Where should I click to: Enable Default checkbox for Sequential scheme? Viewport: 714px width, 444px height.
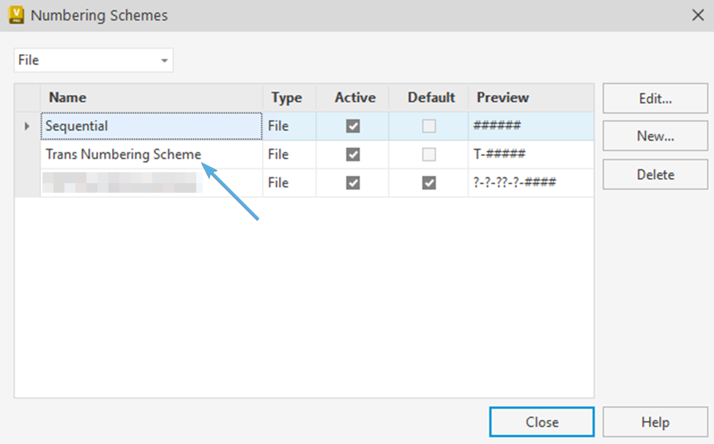click(429, 126)
